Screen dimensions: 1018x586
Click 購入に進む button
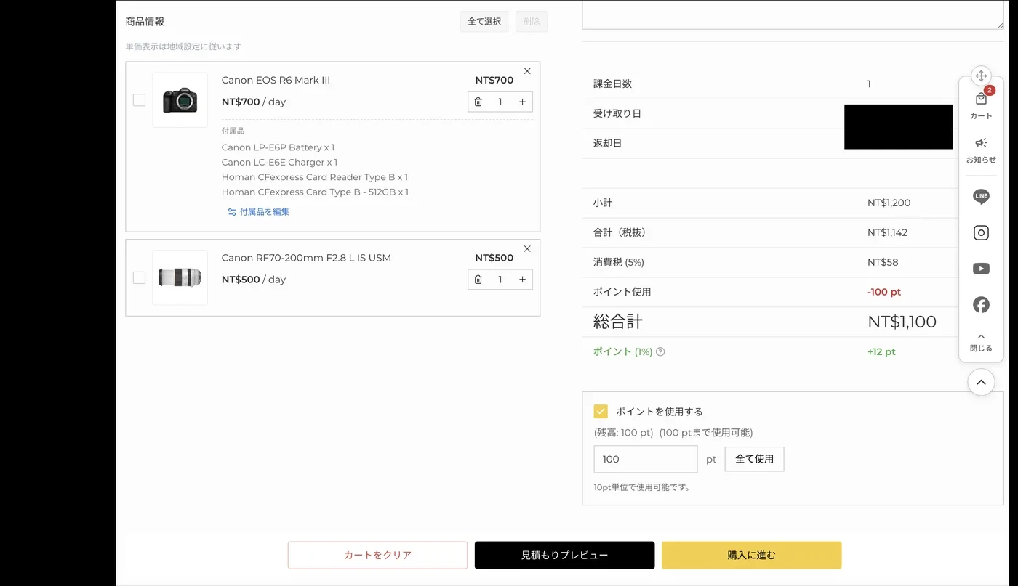(x=751, y=555)
